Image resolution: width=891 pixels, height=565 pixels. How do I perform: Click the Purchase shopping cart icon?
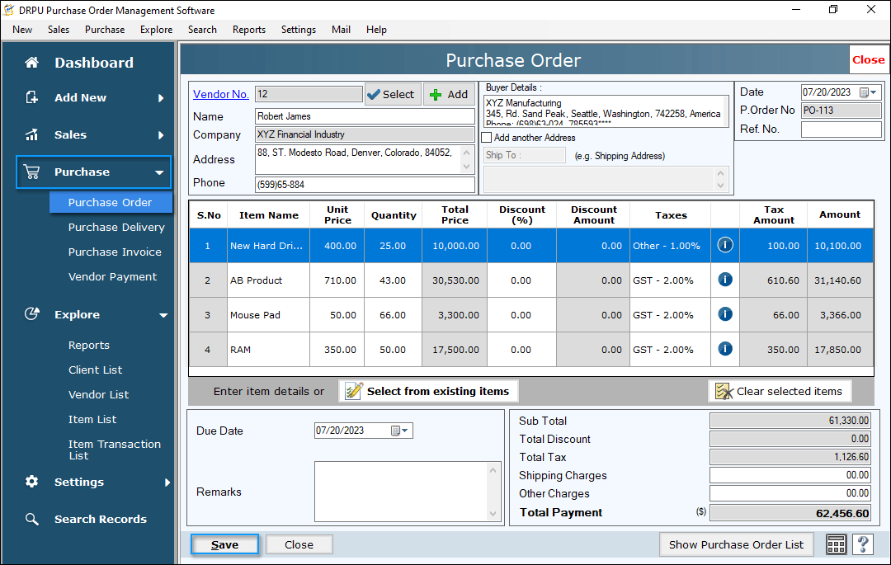(32, 172)
